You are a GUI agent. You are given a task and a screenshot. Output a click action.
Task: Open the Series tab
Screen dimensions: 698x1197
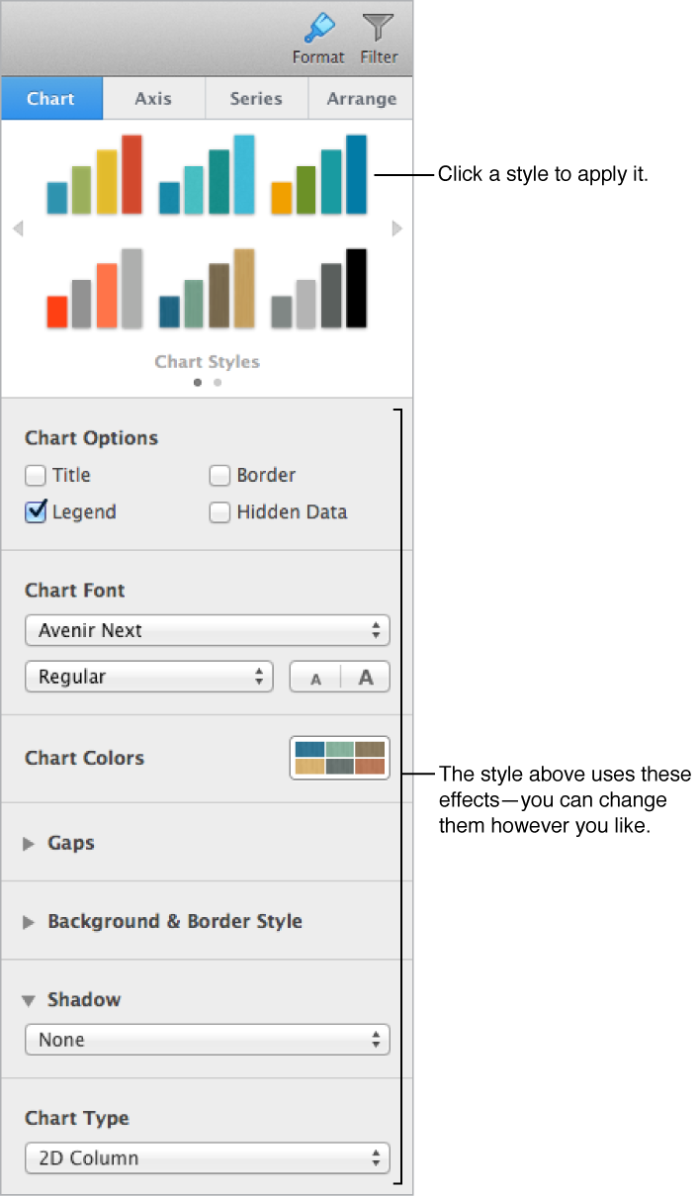click(x=255, y=98)
